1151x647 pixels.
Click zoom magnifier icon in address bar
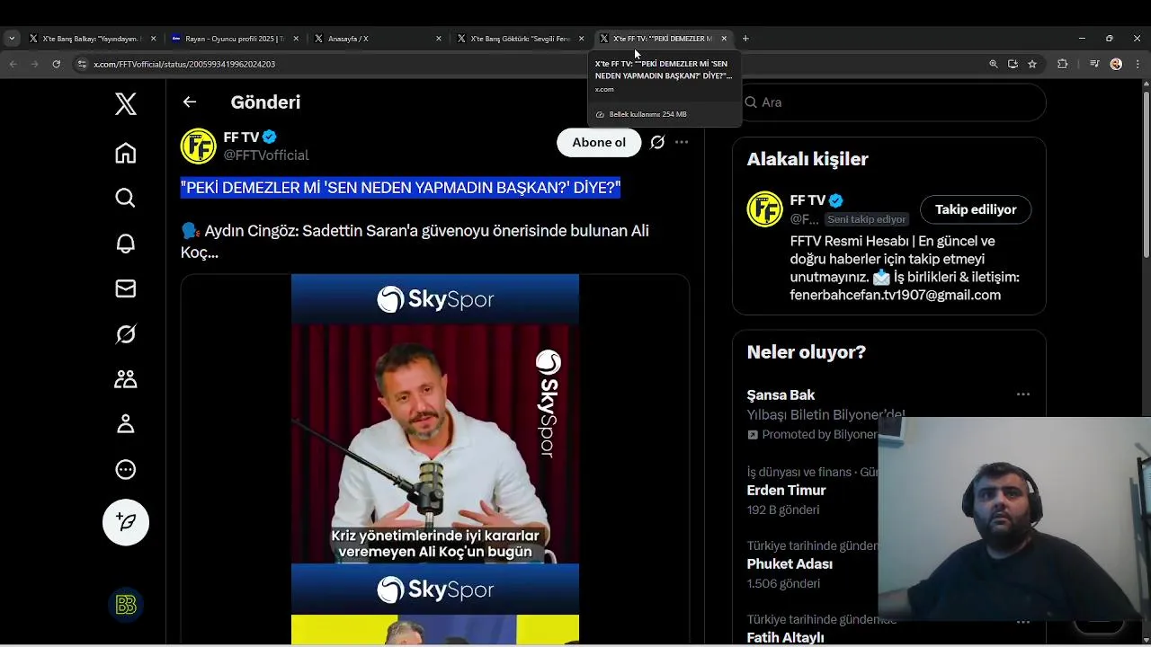click(994, 64)
